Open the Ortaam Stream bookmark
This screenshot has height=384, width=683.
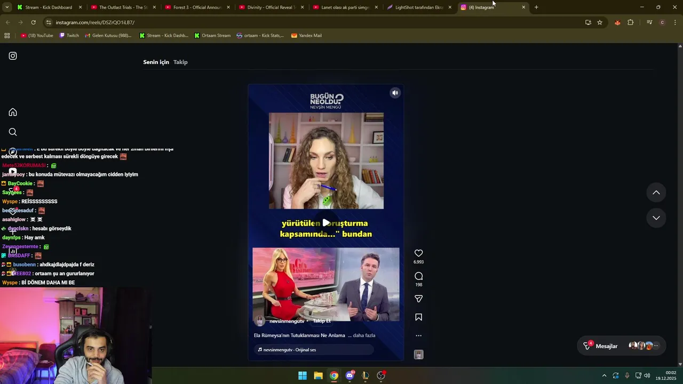212,36
